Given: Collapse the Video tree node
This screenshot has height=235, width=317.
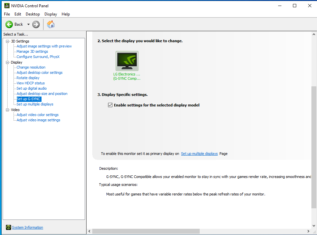Looking at the screenshot, I should click(x=8, y=110).
